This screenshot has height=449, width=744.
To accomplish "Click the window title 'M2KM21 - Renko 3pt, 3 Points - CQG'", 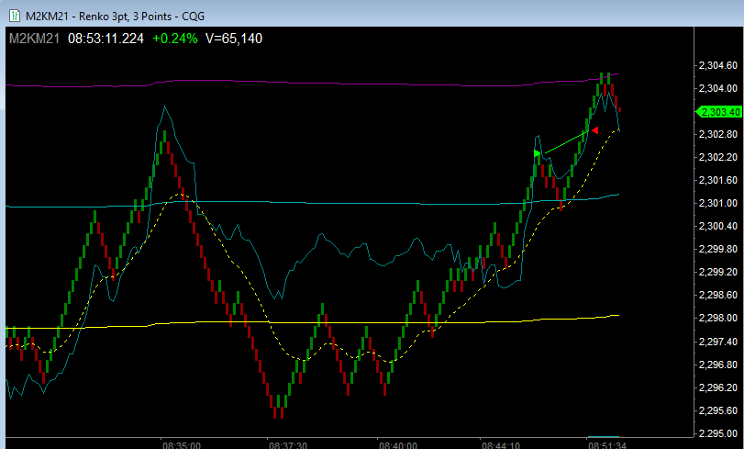I will click(x=115, y=17).
